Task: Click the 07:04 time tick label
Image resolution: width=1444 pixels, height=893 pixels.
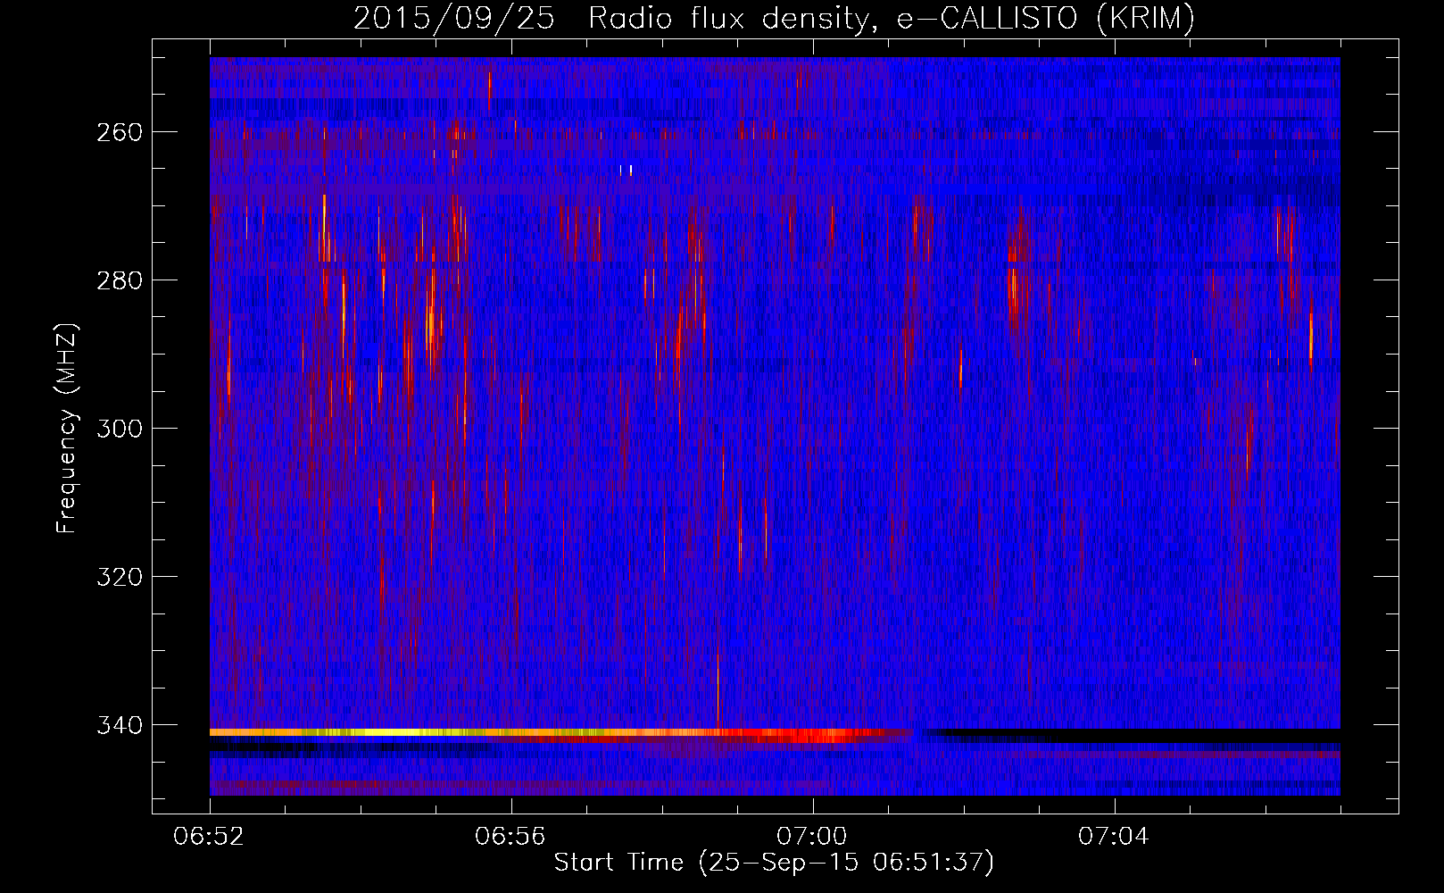Action: (1115, 837)
